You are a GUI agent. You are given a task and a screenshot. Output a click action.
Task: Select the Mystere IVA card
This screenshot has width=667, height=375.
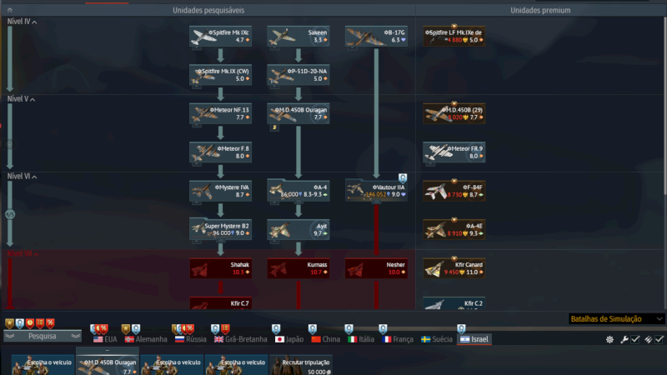220,191
